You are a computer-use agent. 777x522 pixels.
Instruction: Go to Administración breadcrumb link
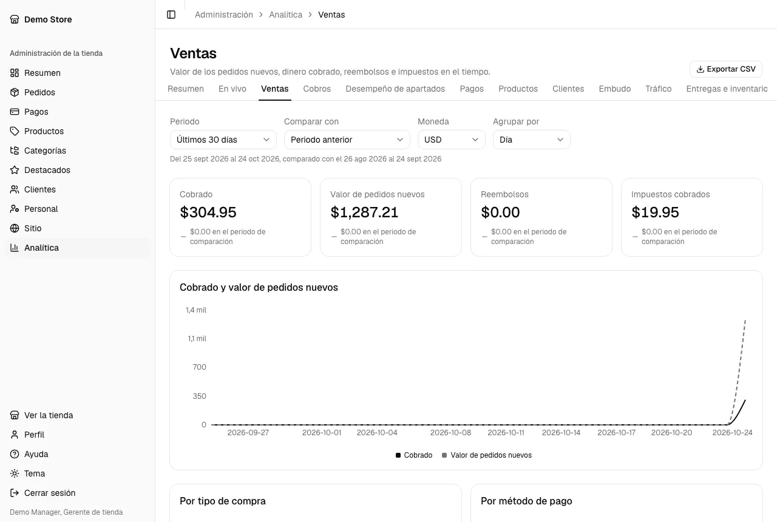pyautogui.click(x=224, y=15)
